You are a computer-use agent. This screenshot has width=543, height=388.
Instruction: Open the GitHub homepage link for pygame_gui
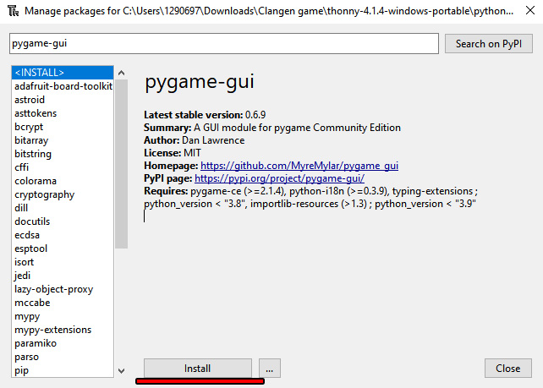[299, 166]
